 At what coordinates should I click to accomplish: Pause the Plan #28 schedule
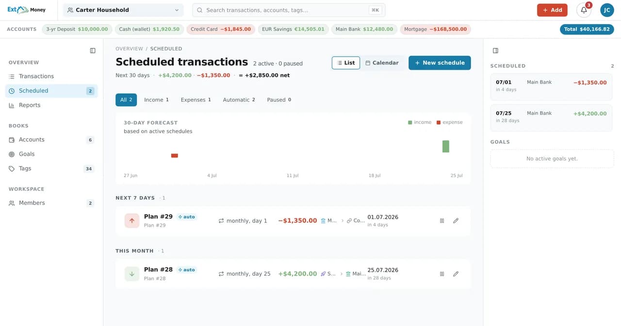[442, 274]
